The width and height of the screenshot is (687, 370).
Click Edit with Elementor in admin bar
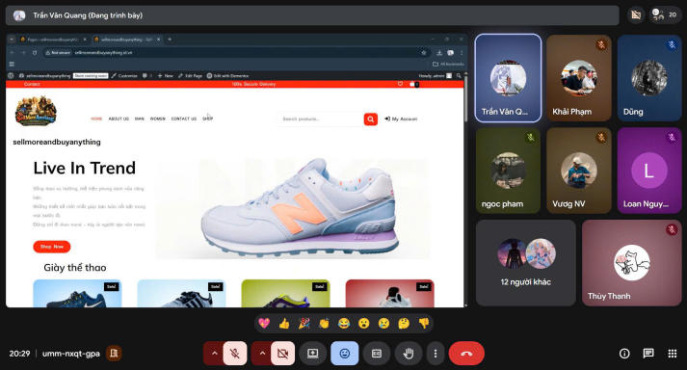227,76
